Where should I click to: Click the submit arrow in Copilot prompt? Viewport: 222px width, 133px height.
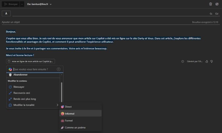coord(59,69)
